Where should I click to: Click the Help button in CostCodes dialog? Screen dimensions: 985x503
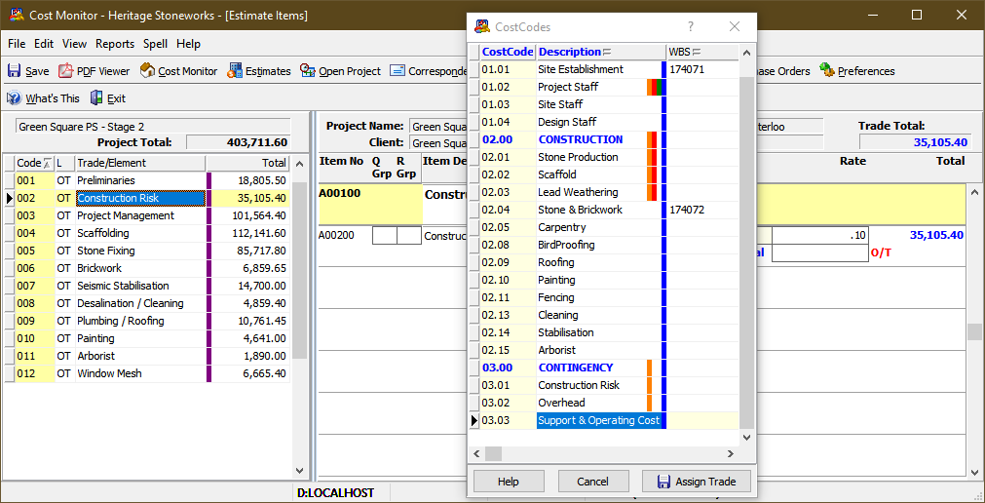click(x=509, y=482)
